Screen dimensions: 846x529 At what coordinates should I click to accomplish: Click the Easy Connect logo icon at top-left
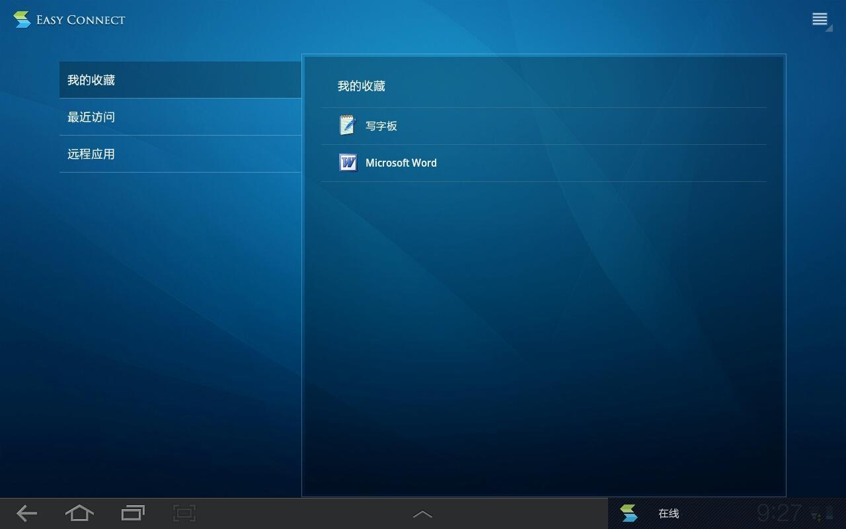point(22,19)
